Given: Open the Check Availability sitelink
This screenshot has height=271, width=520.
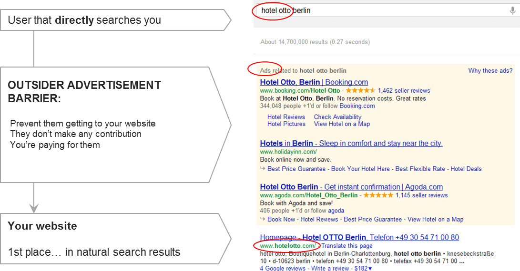Looking at the screenshot, I should [337, 117].
